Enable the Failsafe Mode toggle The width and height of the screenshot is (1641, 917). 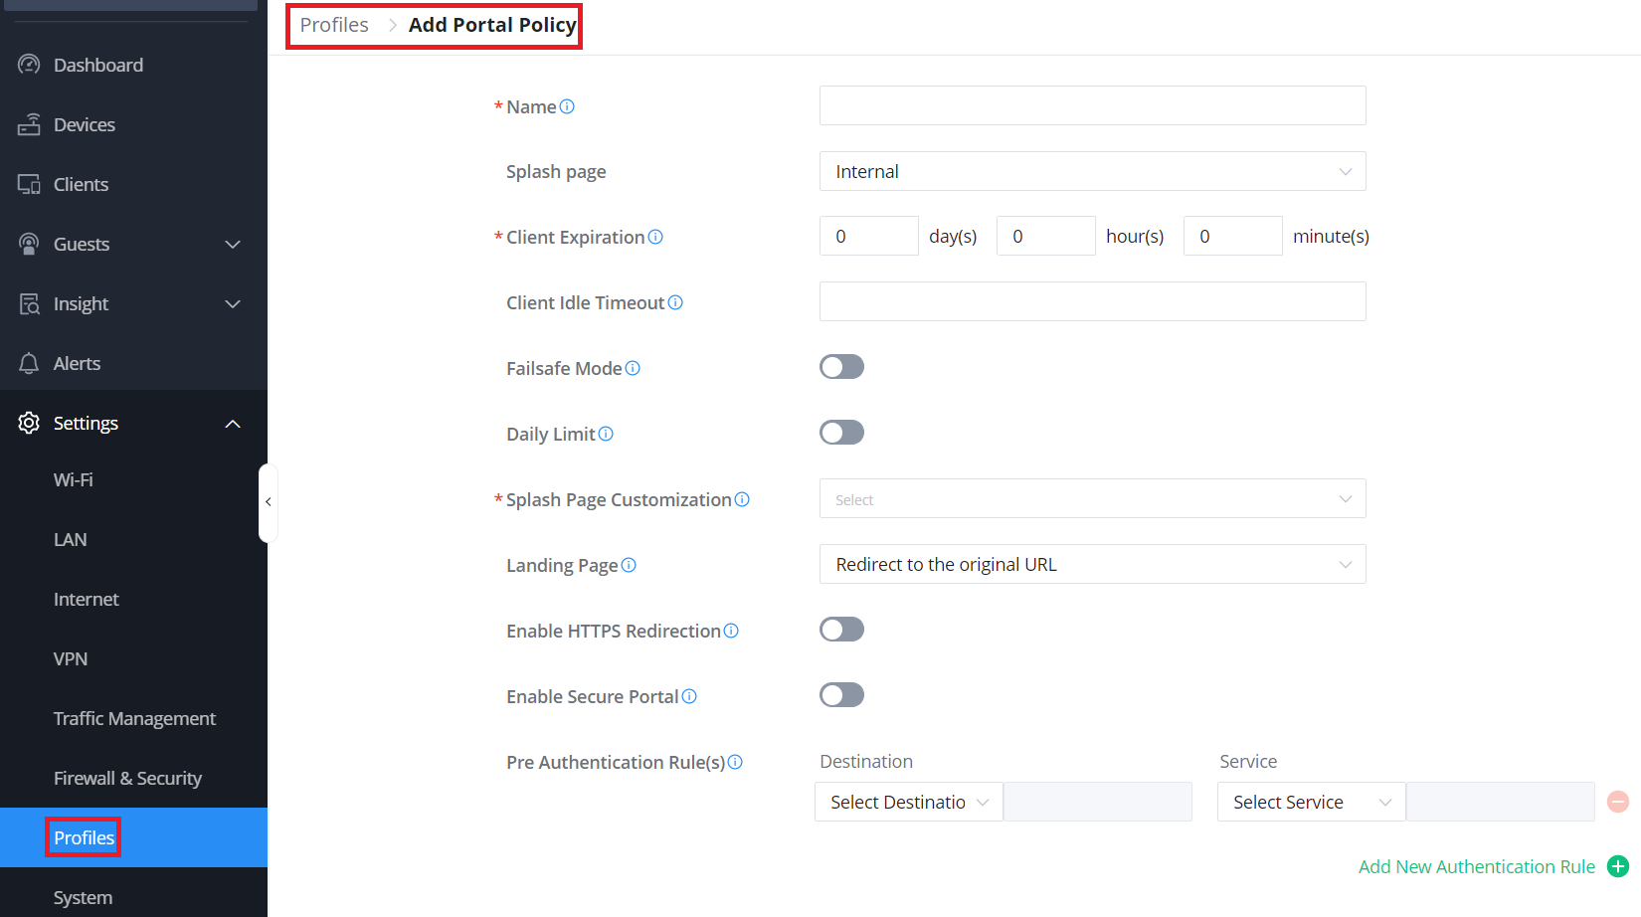(x=841, y=366)
